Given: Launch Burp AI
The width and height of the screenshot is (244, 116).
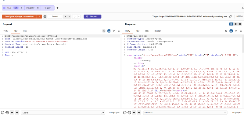Looking at the screenshot, I should pyautogui.click(x=92, y=17).
